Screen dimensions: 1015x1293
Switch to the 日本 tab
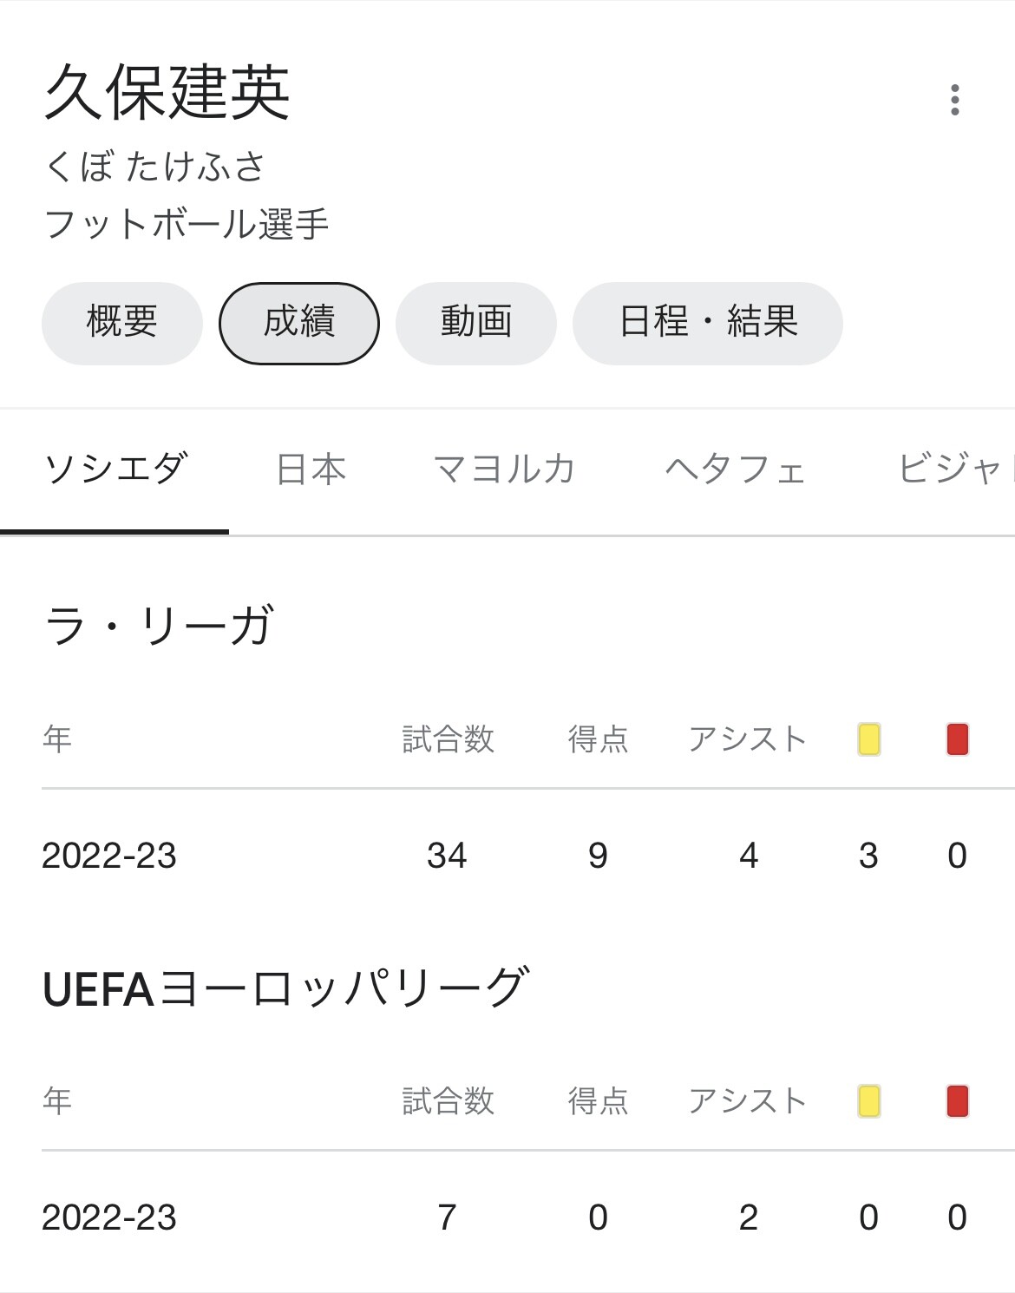coord(311,469)
